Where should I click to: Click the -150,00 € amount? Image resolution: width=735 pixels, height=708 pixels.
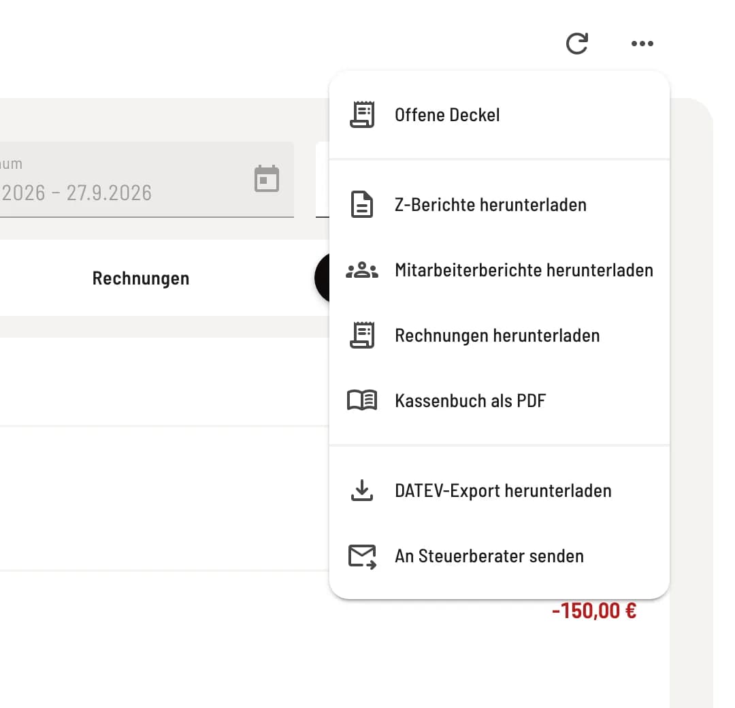pyautogui.click(x=594, y=611)
